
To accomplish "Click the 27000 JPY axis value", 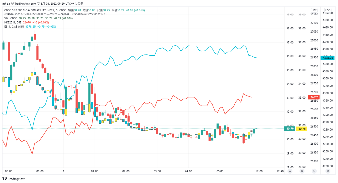I will point(314,40).
